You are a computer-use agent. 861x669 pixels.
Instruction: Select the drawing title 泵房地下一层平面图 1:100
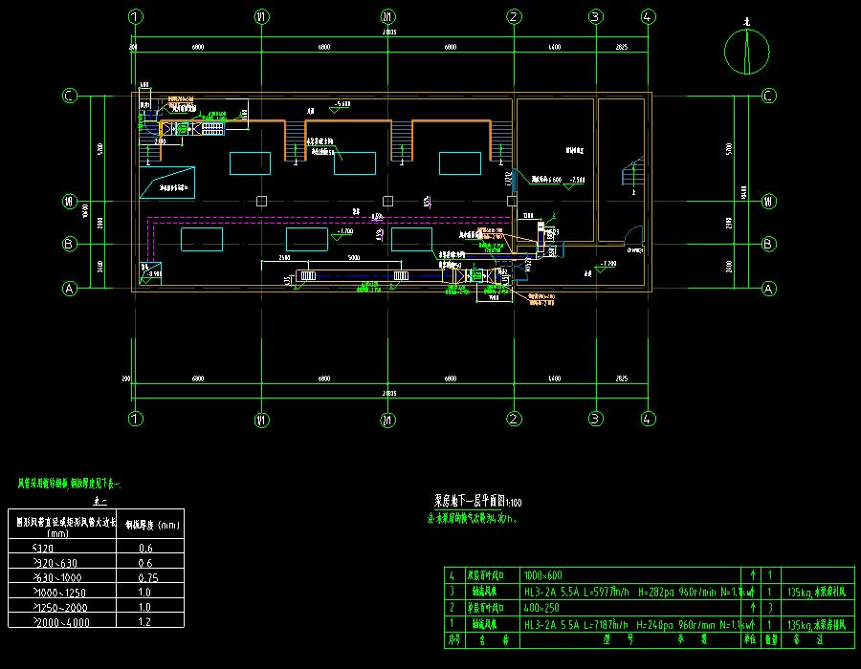[x=478, y=501]
